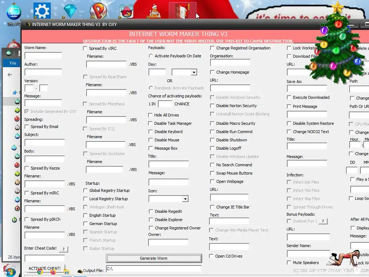
Task: Click the Sender Name input field
Action: 308,254
